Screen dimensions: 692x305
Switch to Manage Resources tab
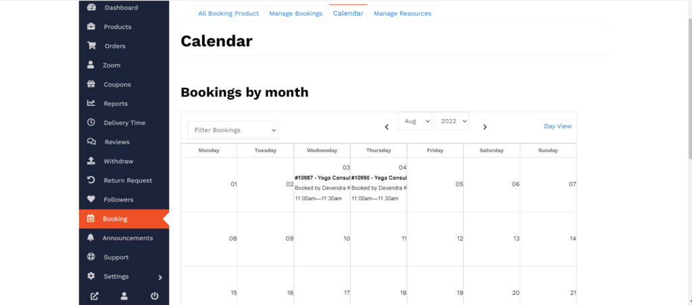coord(403,14)
